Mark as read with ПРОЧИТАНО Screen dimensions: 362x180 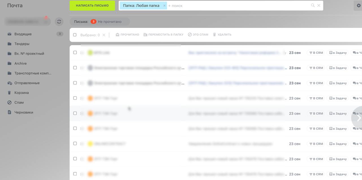coord(127,35)
